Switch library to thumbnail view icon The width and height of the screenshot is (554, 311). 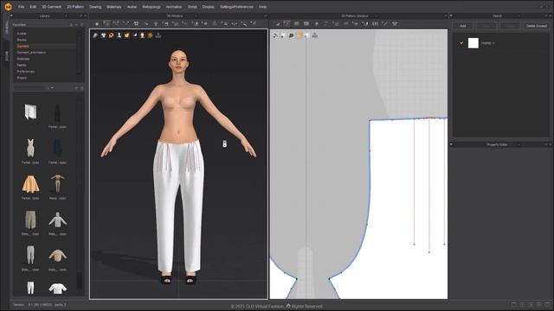point(82,88)
